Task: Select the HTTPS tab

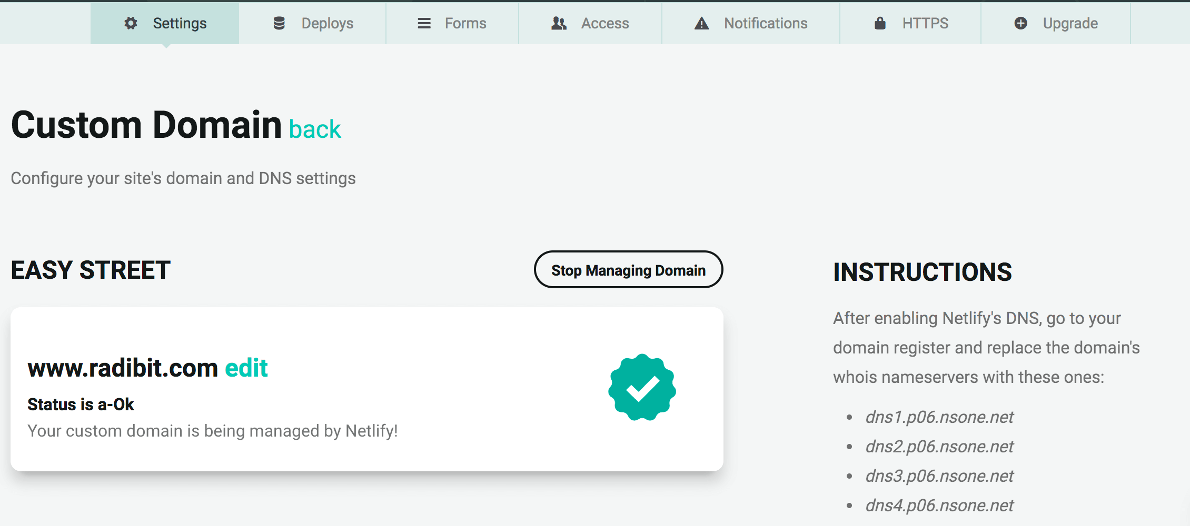Action: tap(910, 23)
